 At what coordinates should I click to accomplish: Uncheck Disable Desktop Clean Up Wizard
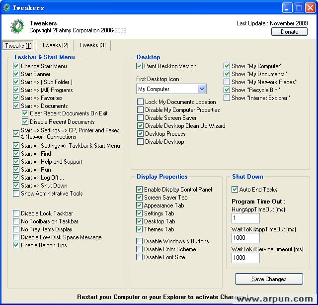pyautogui.click(x=140, y=126)
